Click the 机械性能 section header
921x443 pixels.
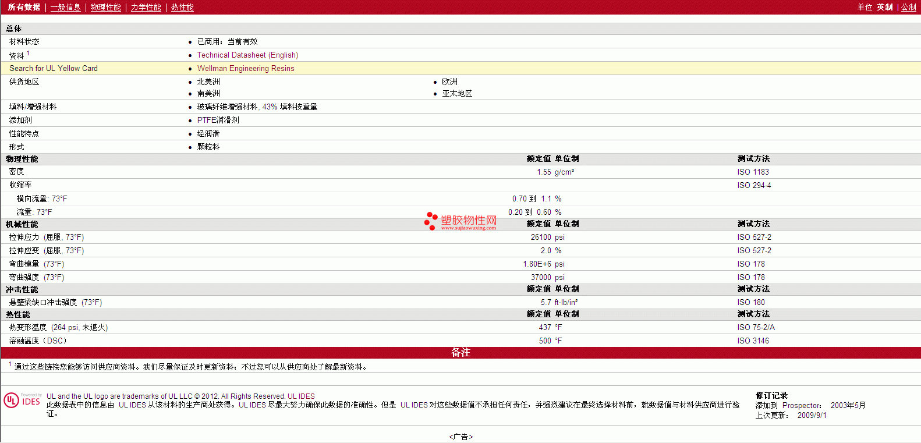coord(22,224)
